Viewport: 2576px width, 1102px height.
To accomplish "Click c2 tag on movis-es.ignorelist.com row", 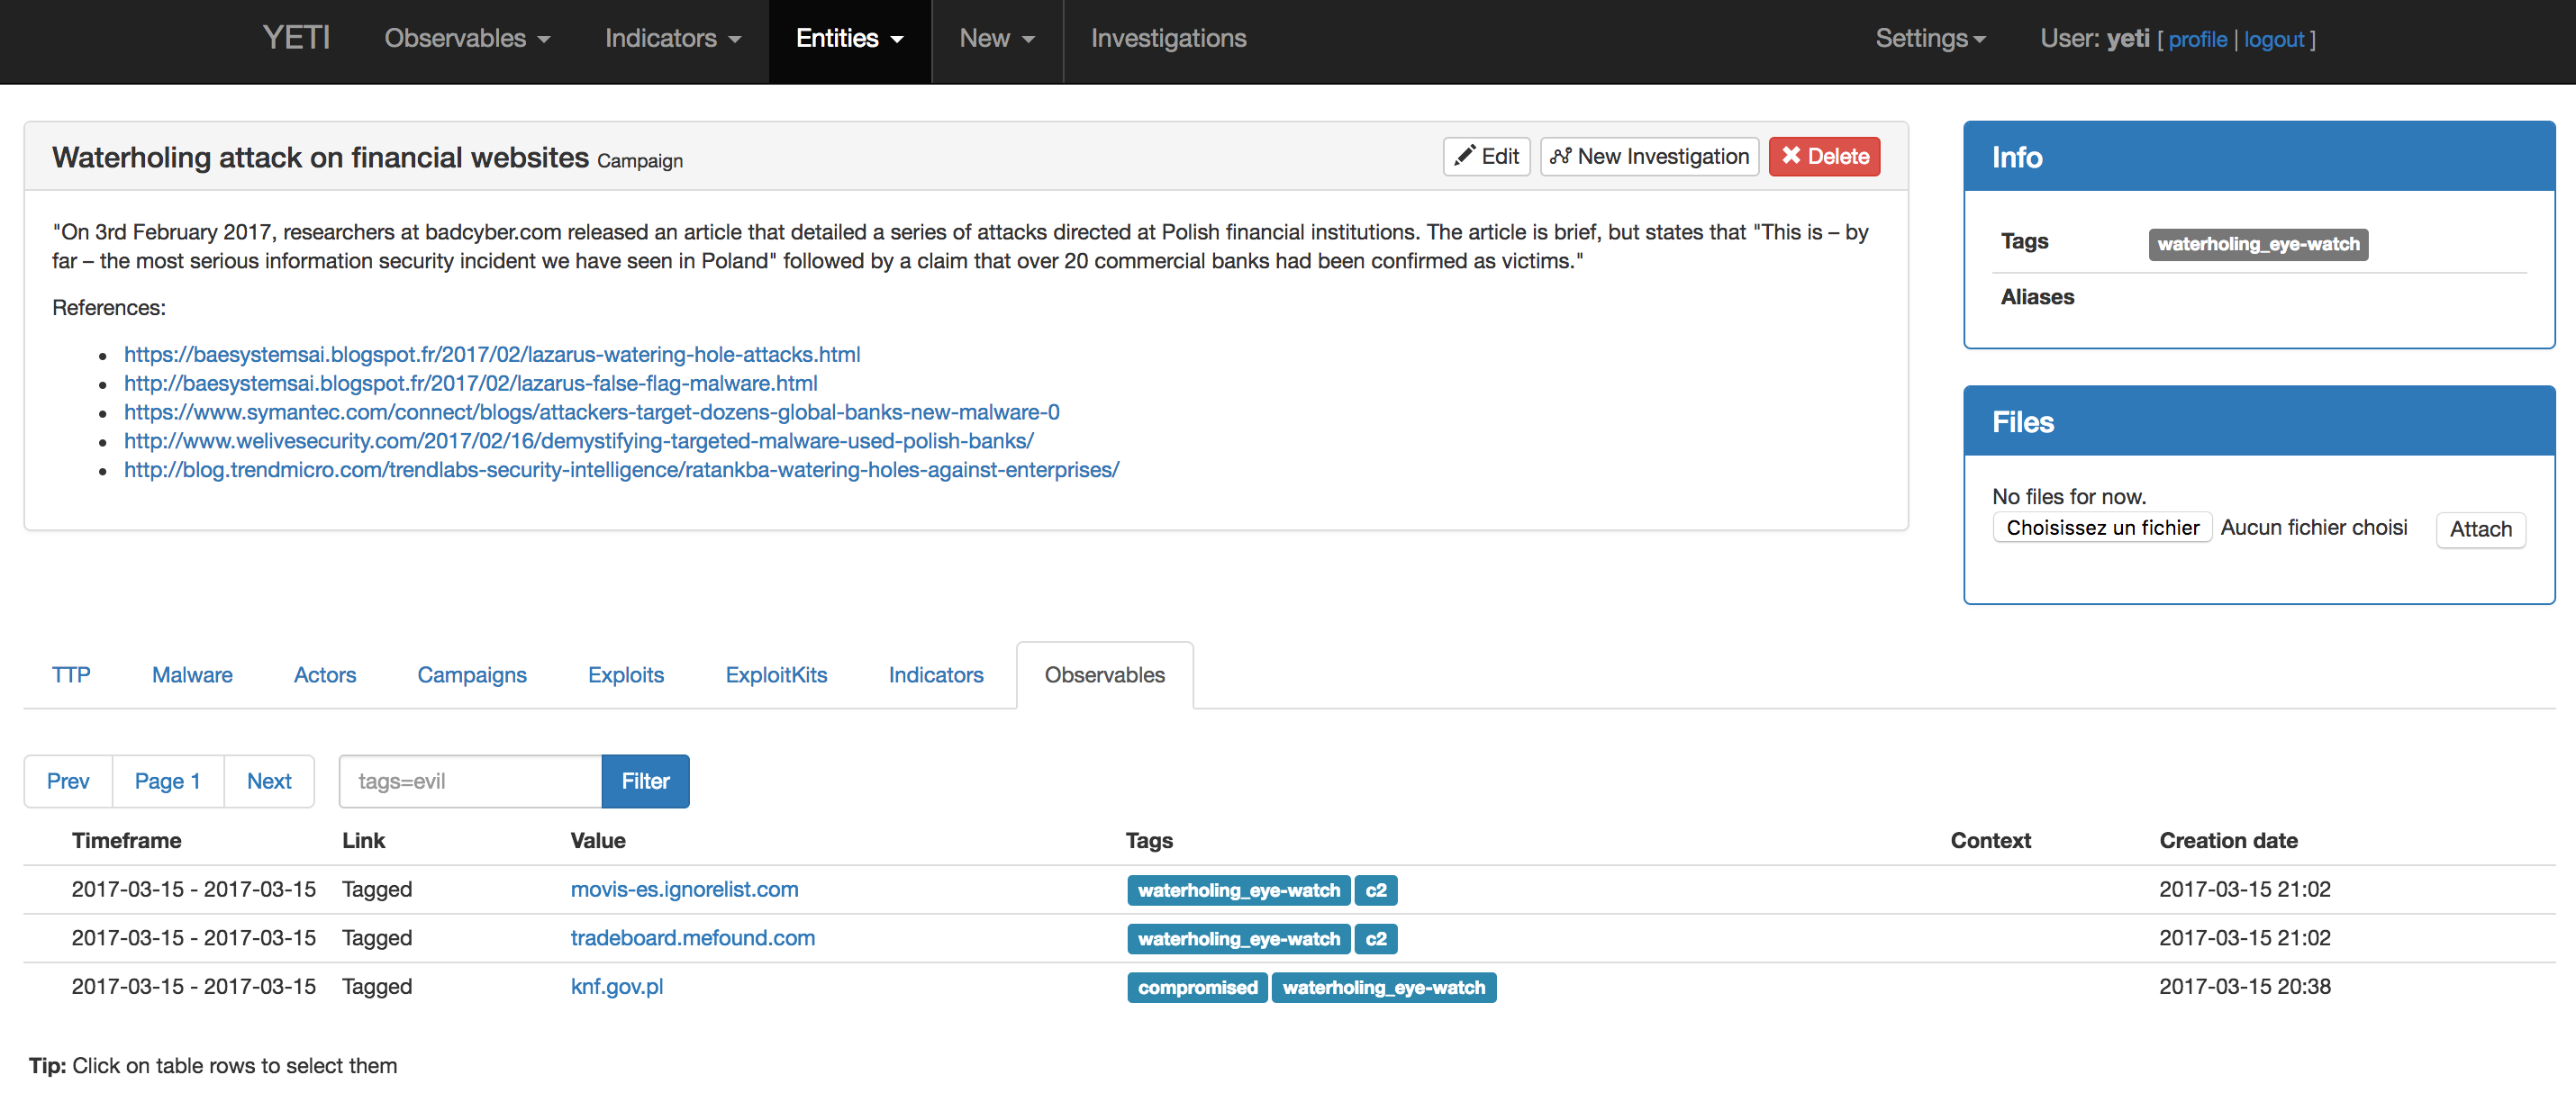I will [x=1375, y=890].
